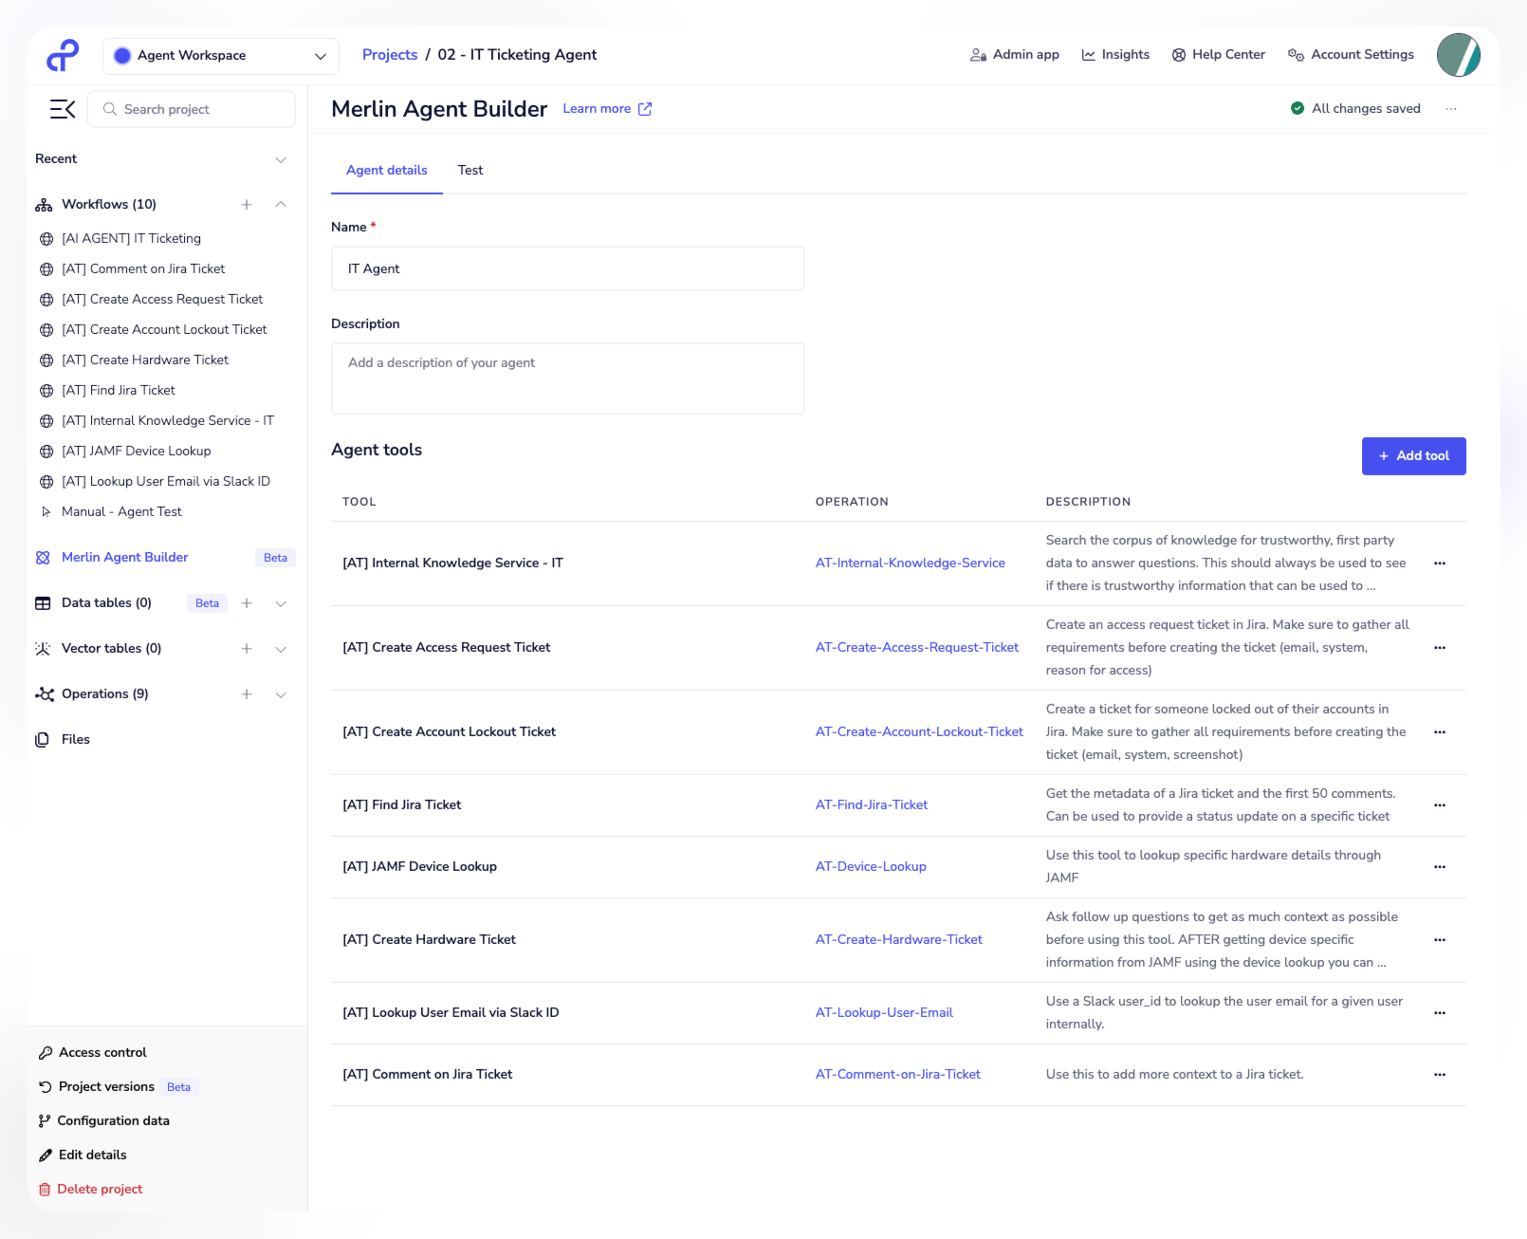Open the Projects breadcrumb link
This screenshot has width=1527, height=1239.
(x=390, y=54)
